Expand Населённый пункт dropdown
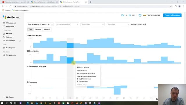The height and width of the screenshot is (105, 186). pyautogui.click(x=67, y=24)
